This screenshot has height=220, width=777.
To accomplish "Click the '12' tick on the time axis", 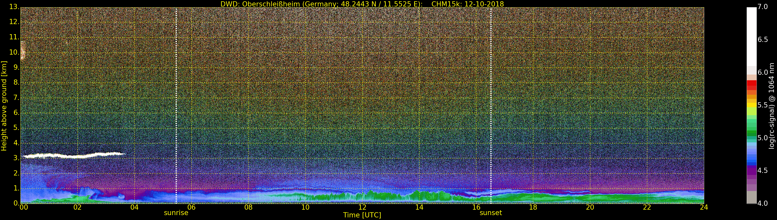I will point(362,207).
